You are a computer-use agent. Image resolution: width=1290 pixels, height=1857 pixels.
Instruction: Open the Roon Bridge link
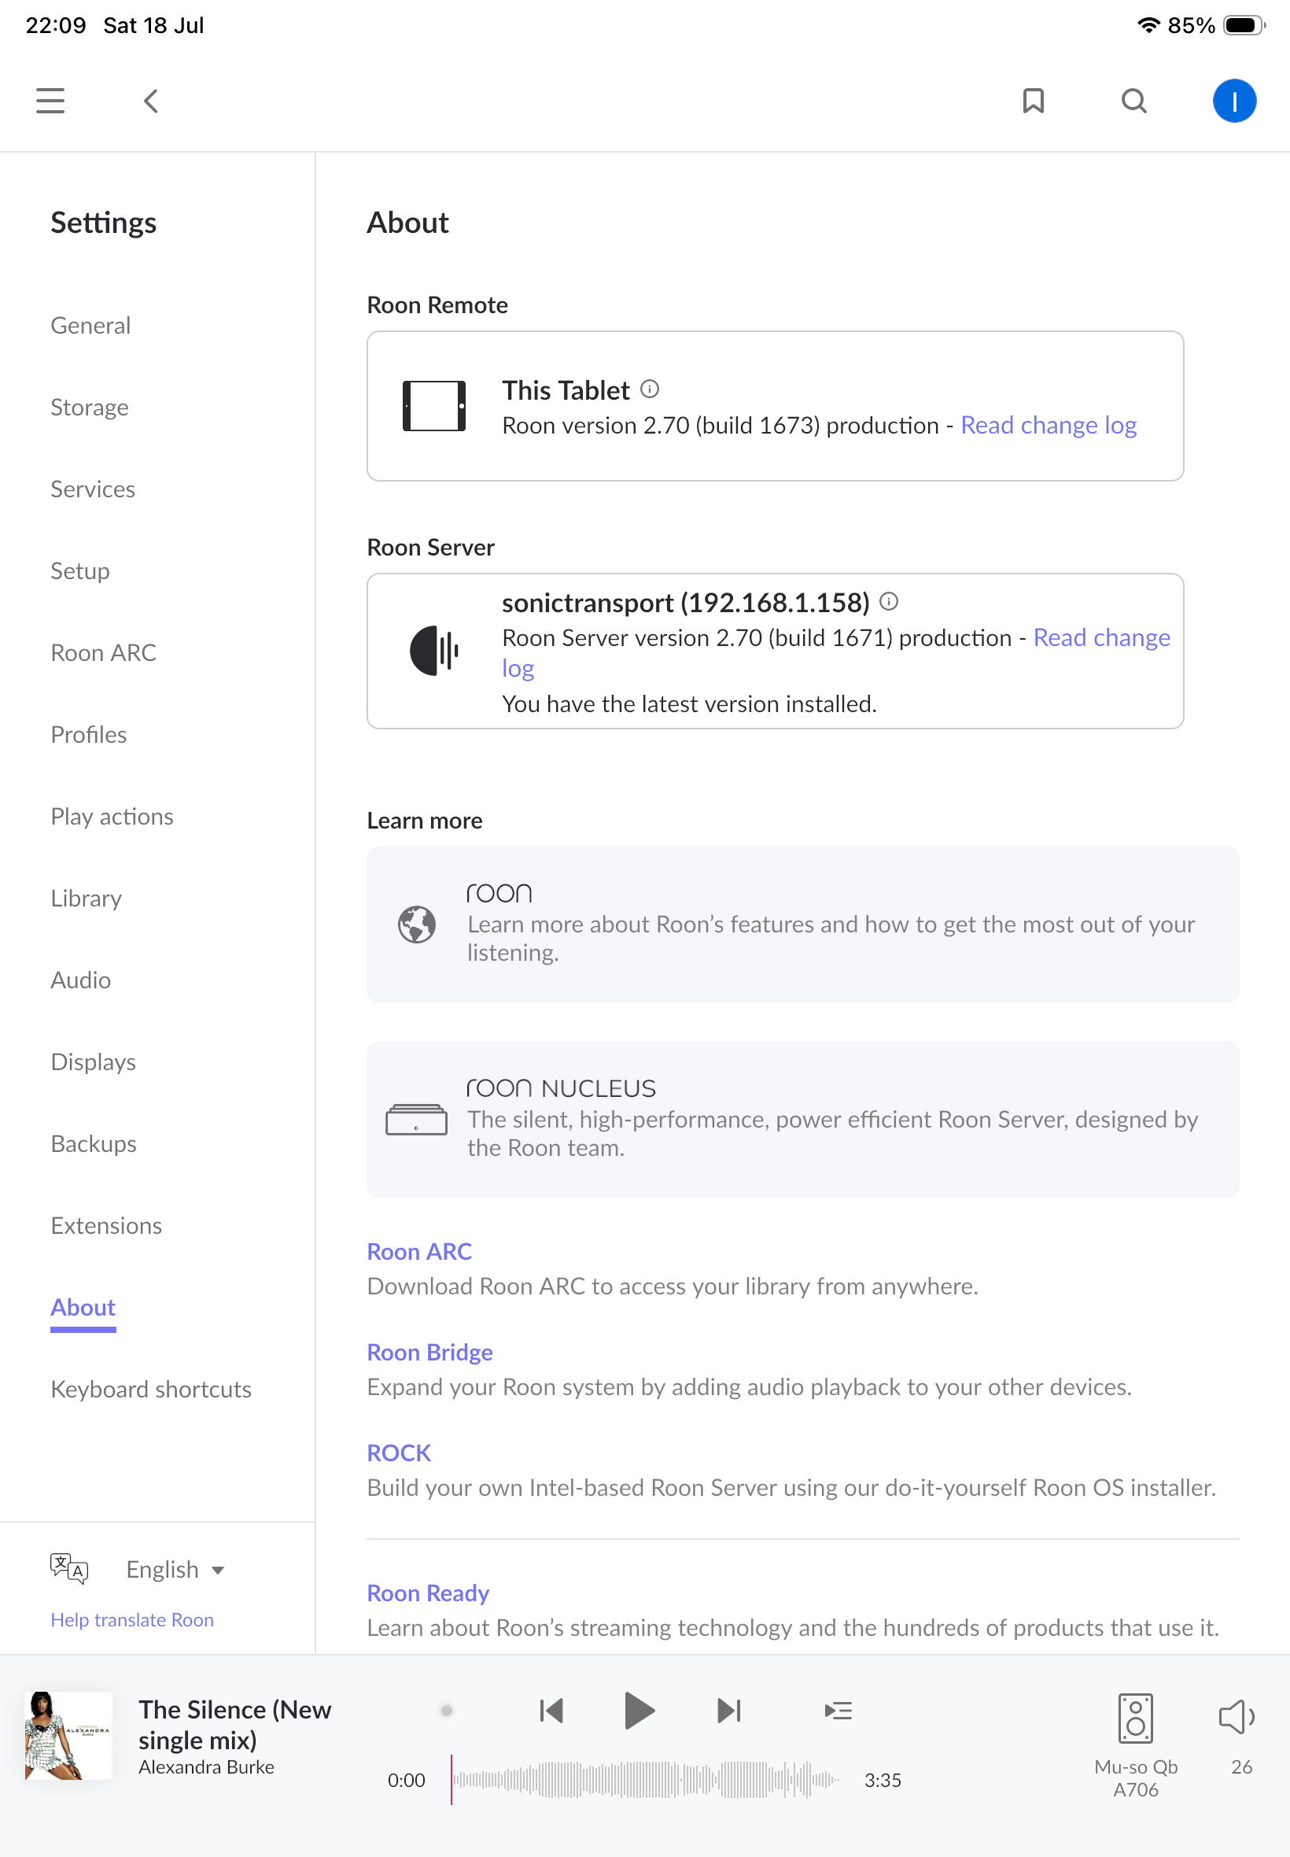point(430,1352)
